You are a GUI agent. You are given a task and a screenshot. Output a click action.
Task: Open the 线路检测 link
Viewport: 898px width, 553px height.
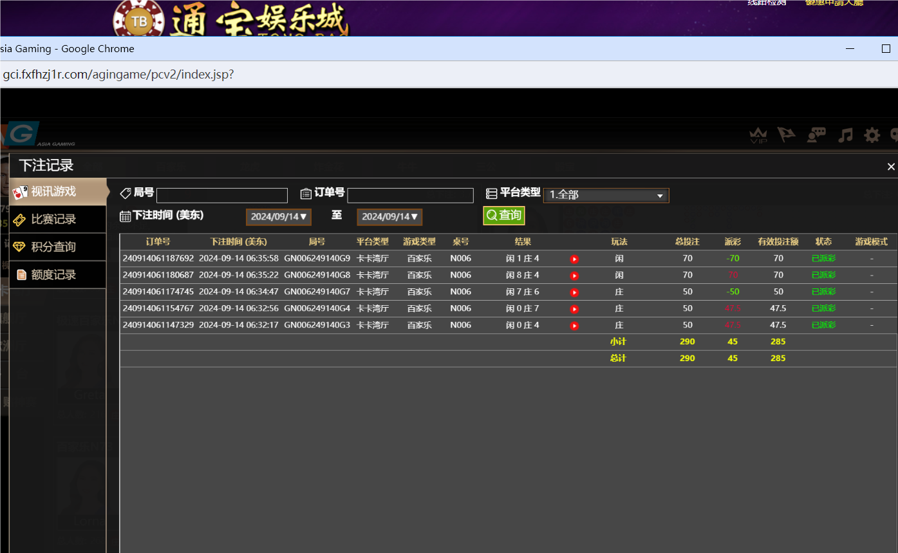coord(765,3)
